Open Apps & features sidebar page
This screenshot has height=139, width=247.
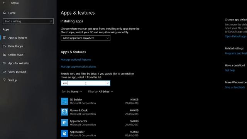tap(18, 38)
